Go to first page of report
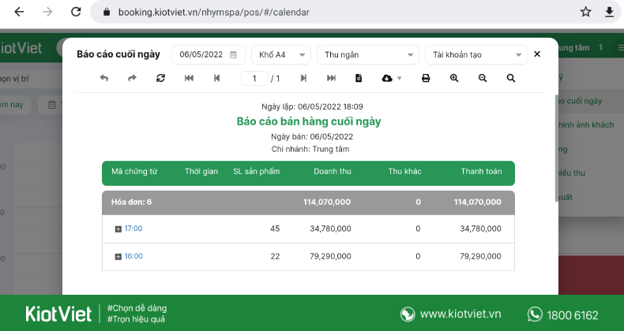The width and height of the screenshot is (624, 331). 189,78
